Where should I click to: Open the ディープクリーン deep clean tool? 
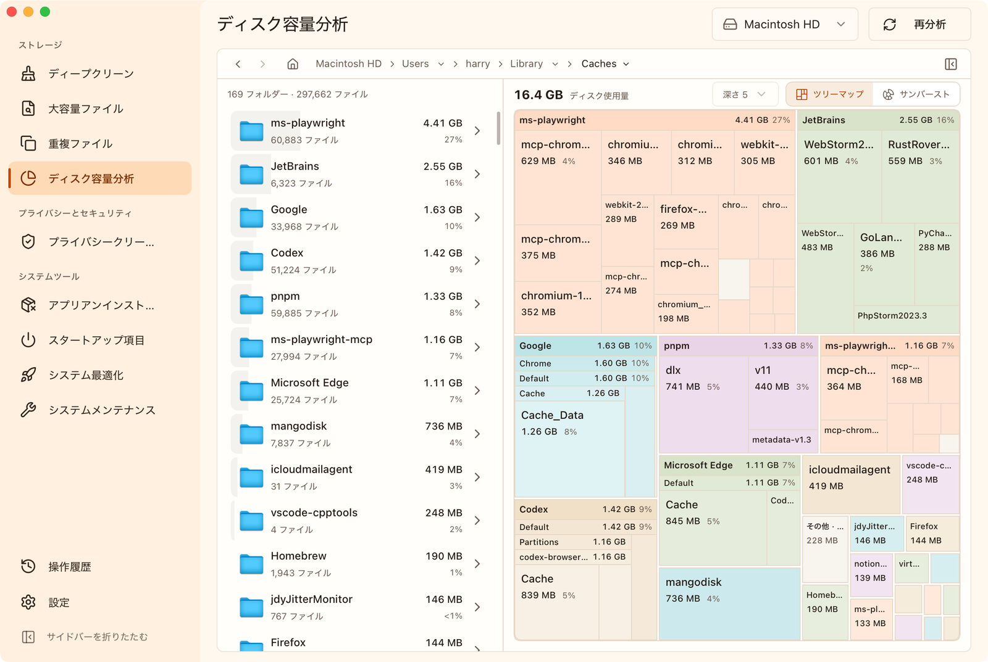(x=100, y=73)
